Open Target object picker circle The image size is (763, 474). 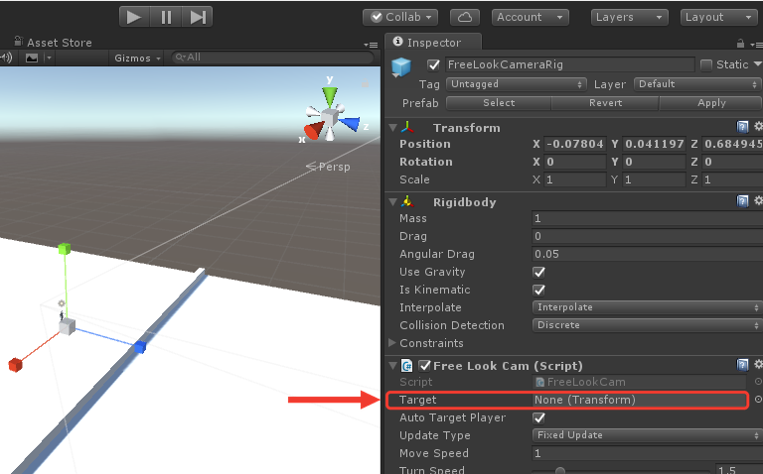point(758,400)
